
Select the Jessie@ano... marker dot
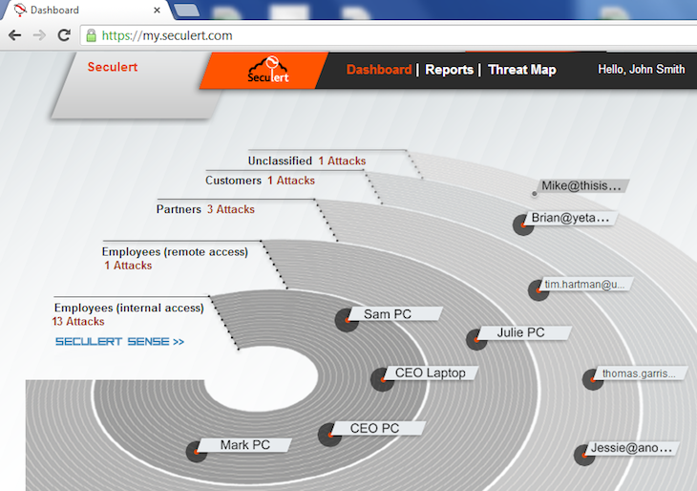point(584,455)
